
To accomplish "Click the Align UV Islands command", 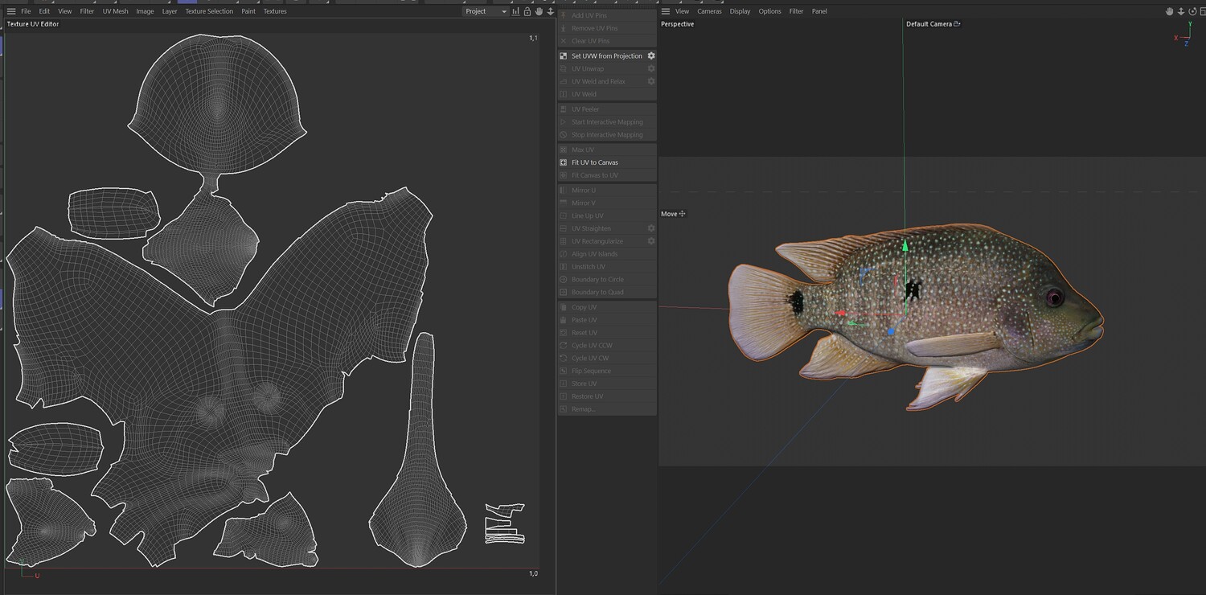I will point(607,254).
